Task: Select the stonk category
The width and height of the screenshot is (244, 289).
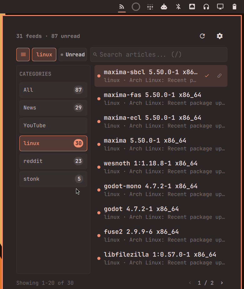Action: (53, 179)
